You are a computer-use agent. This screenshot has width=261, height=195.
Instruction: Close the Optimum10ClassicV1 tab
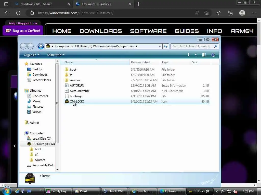[130, 4]
